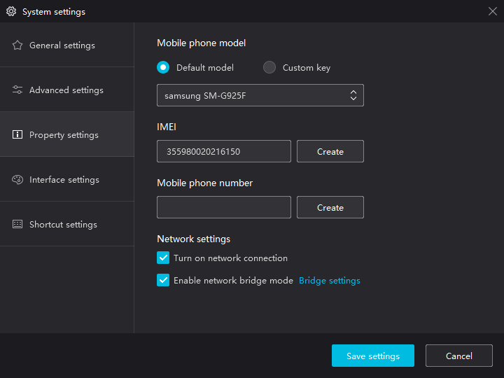This screenshot has height=378, width=504.
Task: Open the Bridge settings link
Action: 329,281
